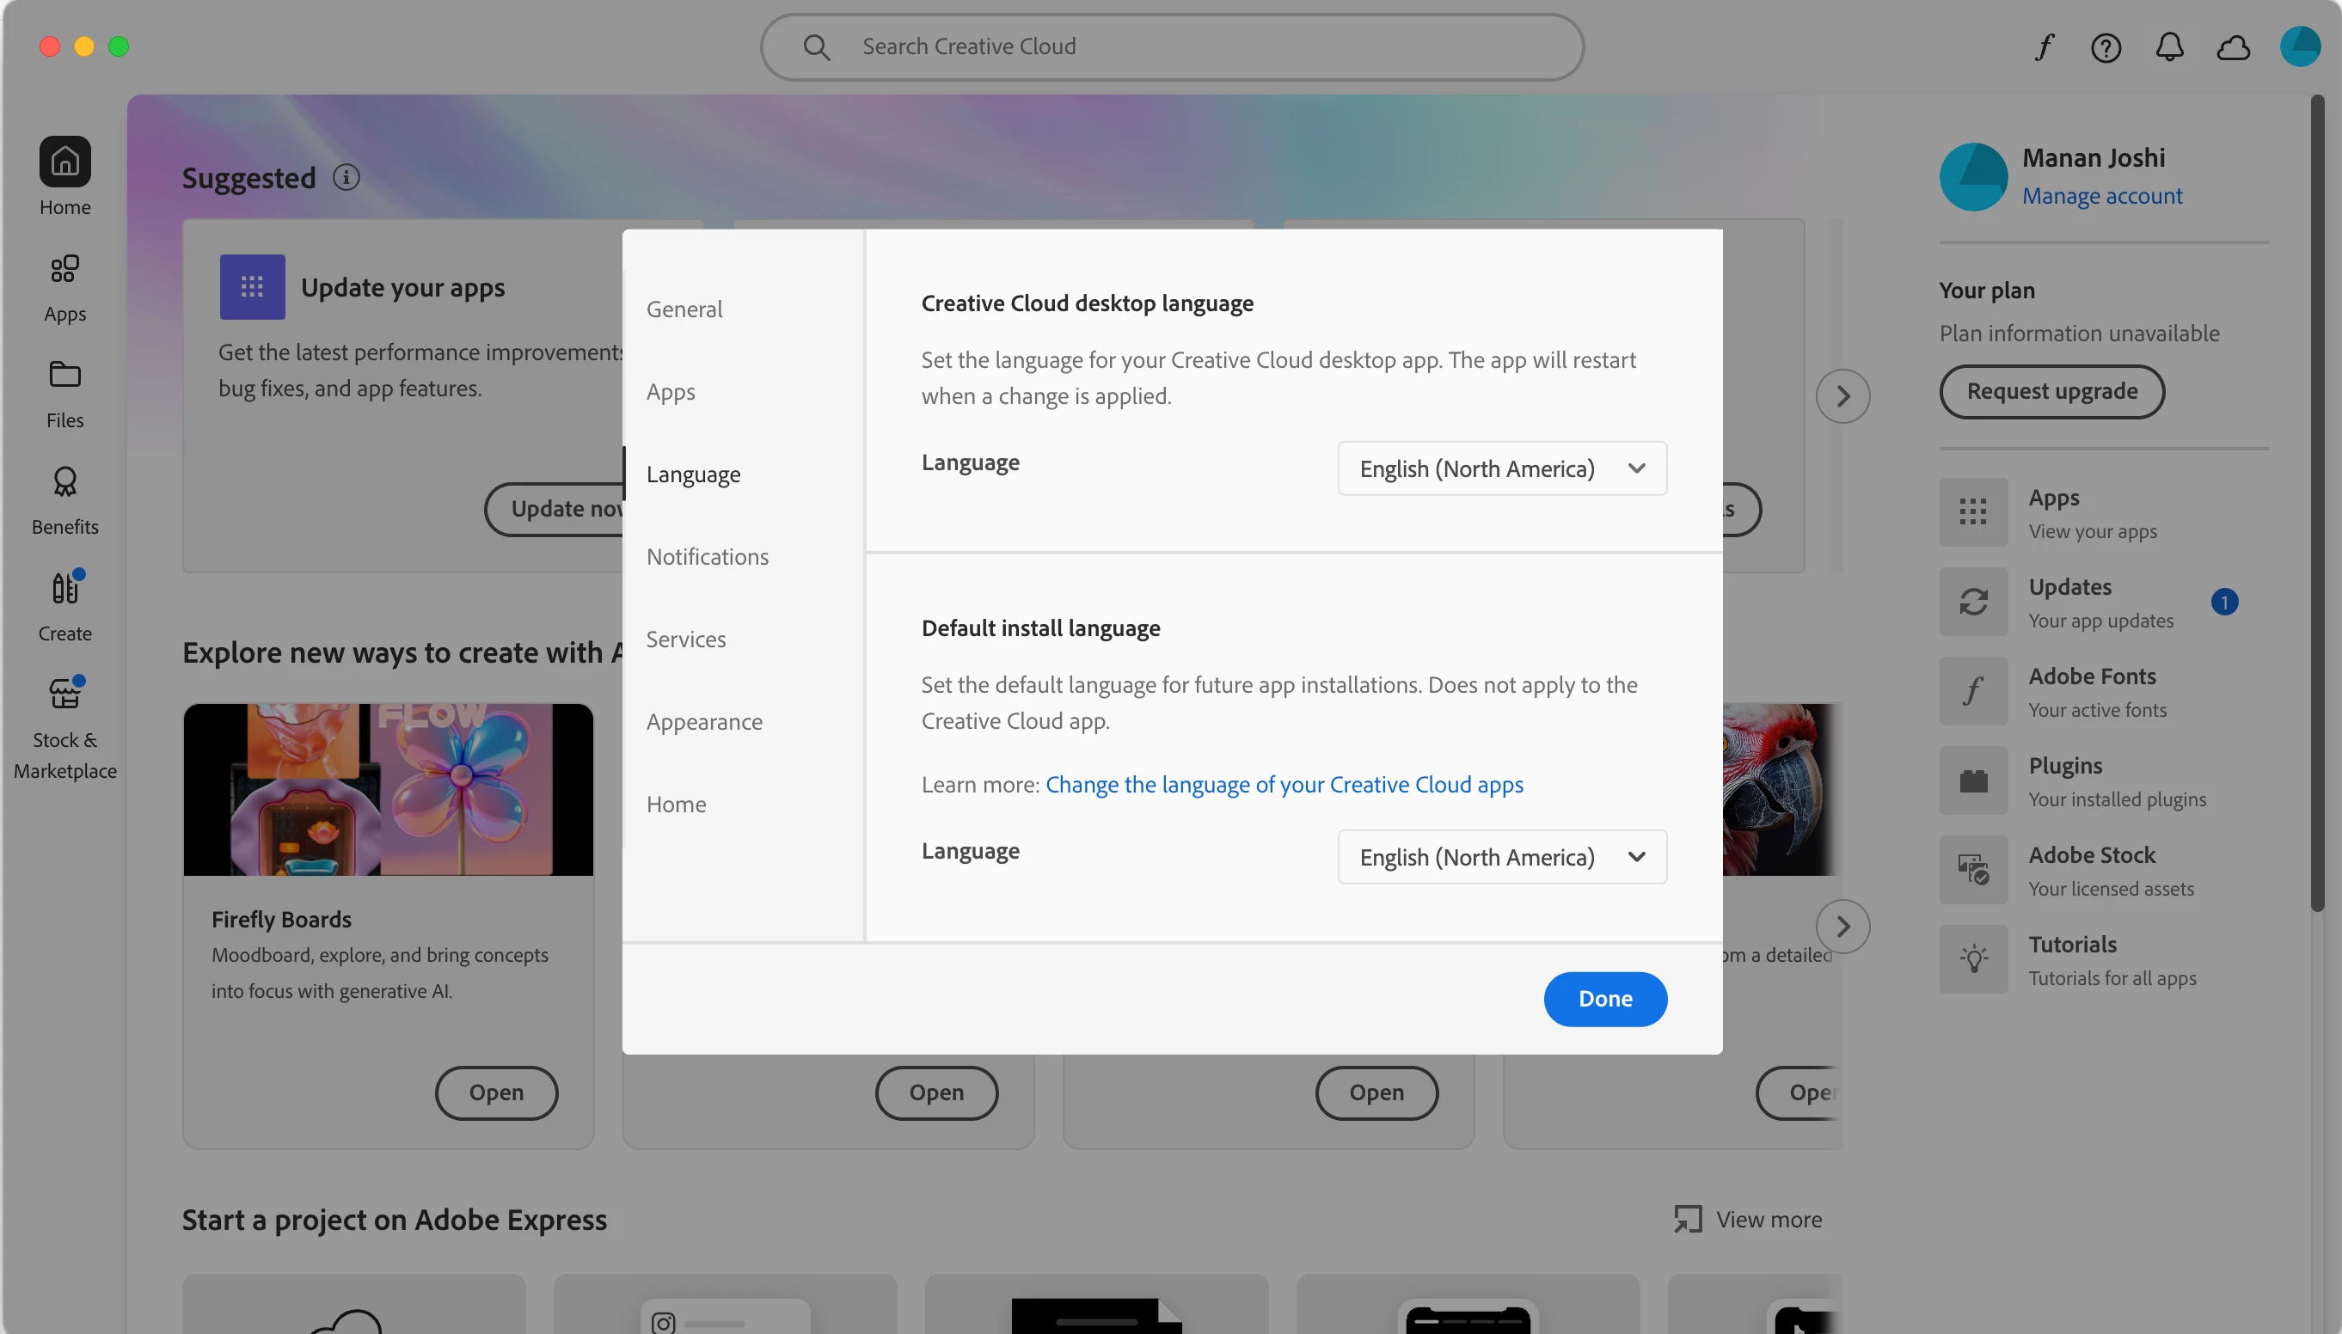Advance Suggested carousel with right chevron
The height and width of the screenshot is (1334, 2342).
click(x=1842, y=395)
